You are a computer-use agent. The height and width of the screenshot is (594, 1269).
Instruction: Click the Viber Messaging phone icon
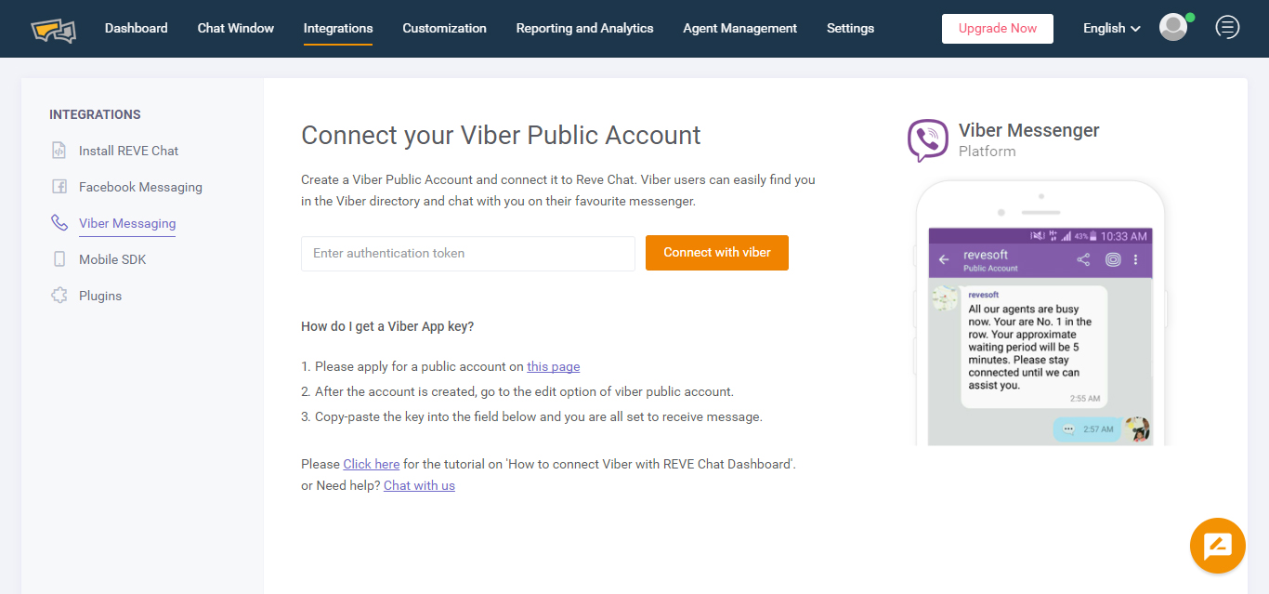point(59,223)
